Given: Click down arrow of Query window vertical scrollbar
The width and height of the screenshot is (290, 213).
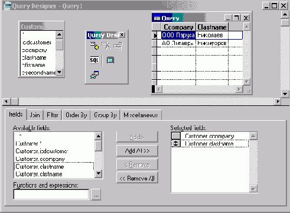Looking at the screenshot, I should [246, 82].
